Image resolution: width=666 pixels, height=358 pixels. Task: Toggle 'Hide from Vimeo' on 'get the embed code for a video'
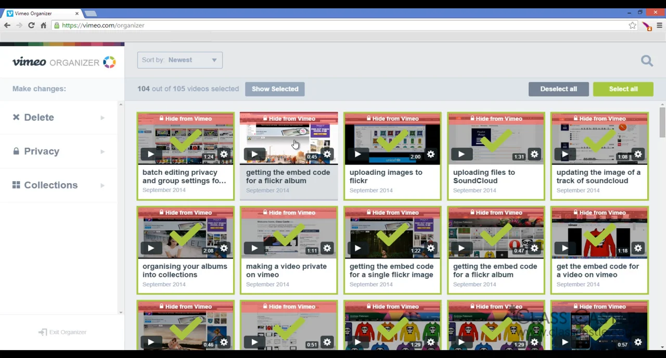(x=599, y=212)
